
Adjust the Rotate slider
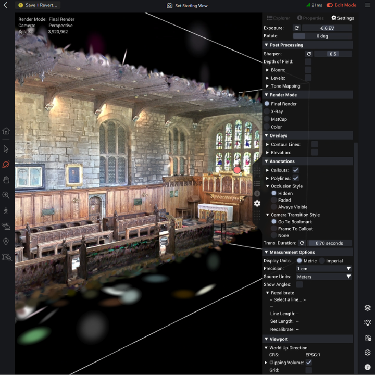pyautogui.click(x=322, y=36)
